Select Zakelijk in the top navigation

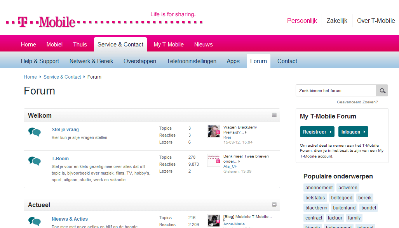coord(337,21)
